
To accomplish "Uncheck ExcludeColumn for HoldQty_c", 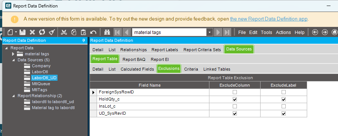I will pos(235,99).
